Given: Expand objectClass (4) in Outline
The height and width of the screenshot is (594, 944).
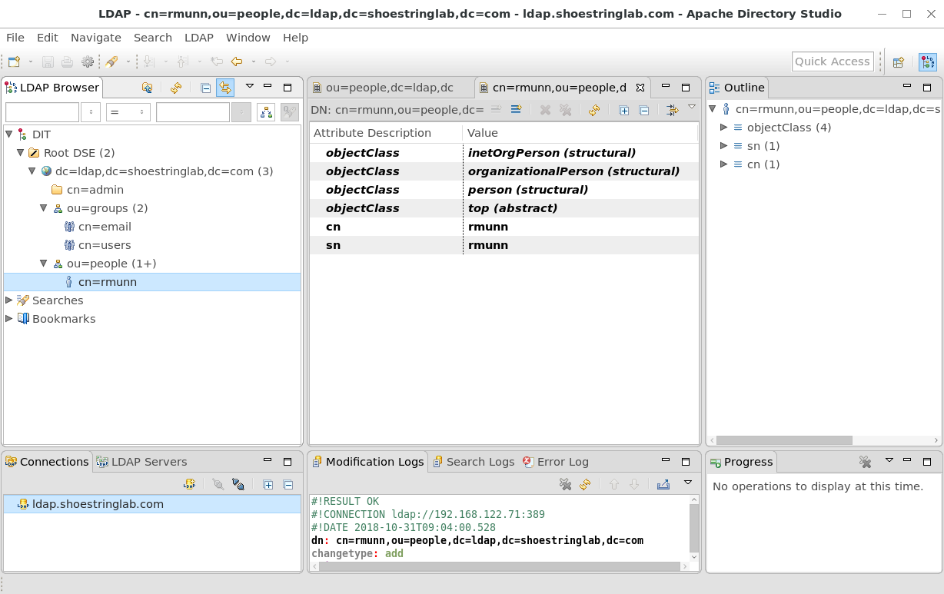Looking at the screenshot, I should pyautogui.click(x=723, y=128).
